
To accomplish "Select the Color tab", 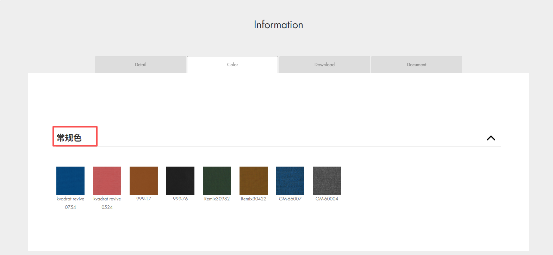I will 232,65.
